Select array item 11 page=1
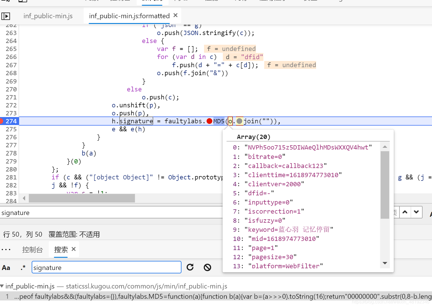432x307 pixels. pos(263,248)
